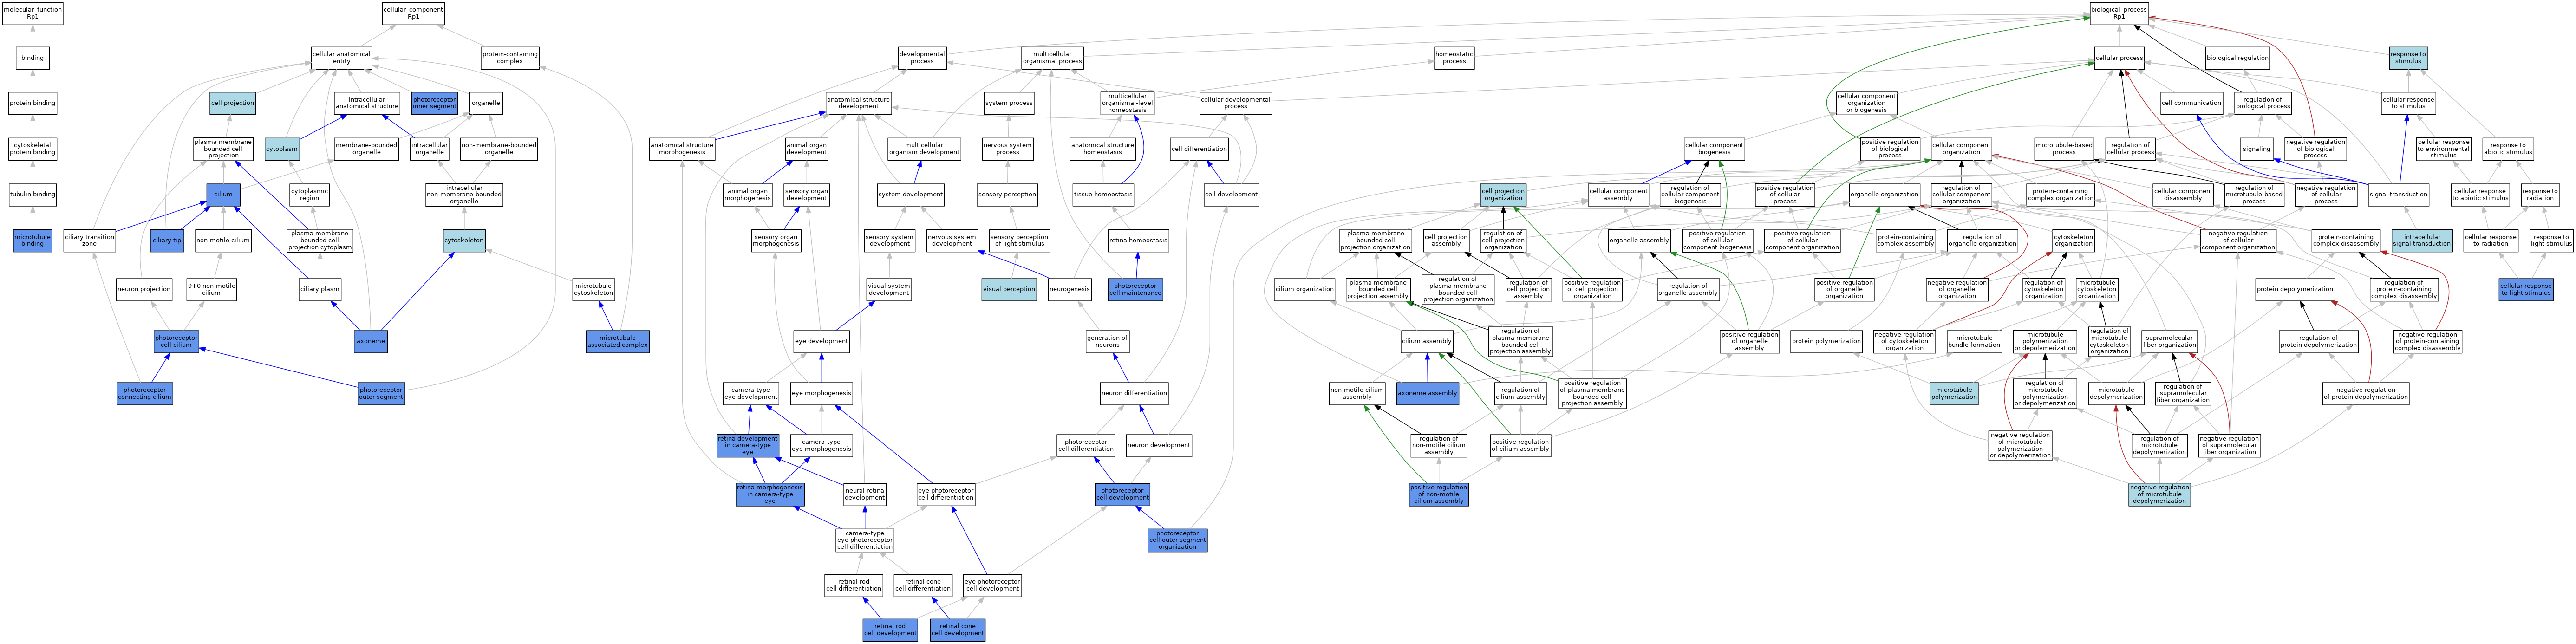This screenshot has width=2576, height=644.
Task: Select the blue 'microtubule binding' node
Action: tap(33, 240)
